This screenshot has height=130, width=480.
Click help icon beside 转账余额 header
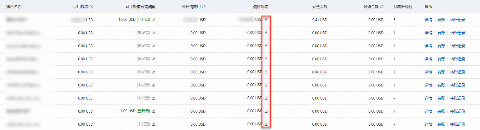381,7
